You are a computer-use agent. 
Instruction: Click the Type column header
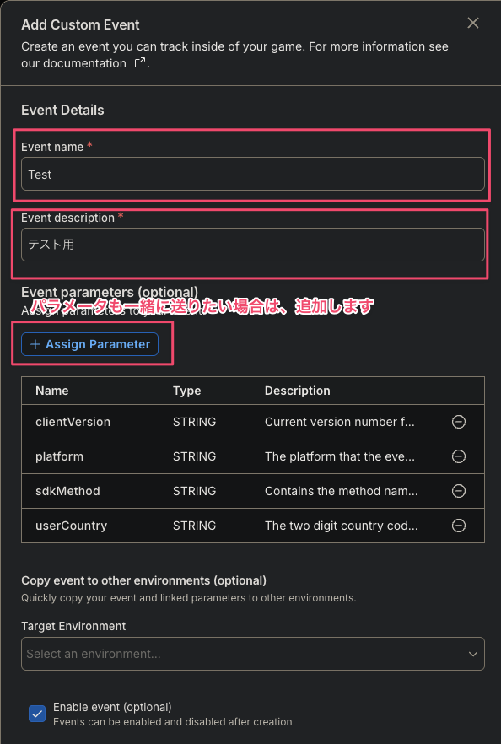click(187, 391)
